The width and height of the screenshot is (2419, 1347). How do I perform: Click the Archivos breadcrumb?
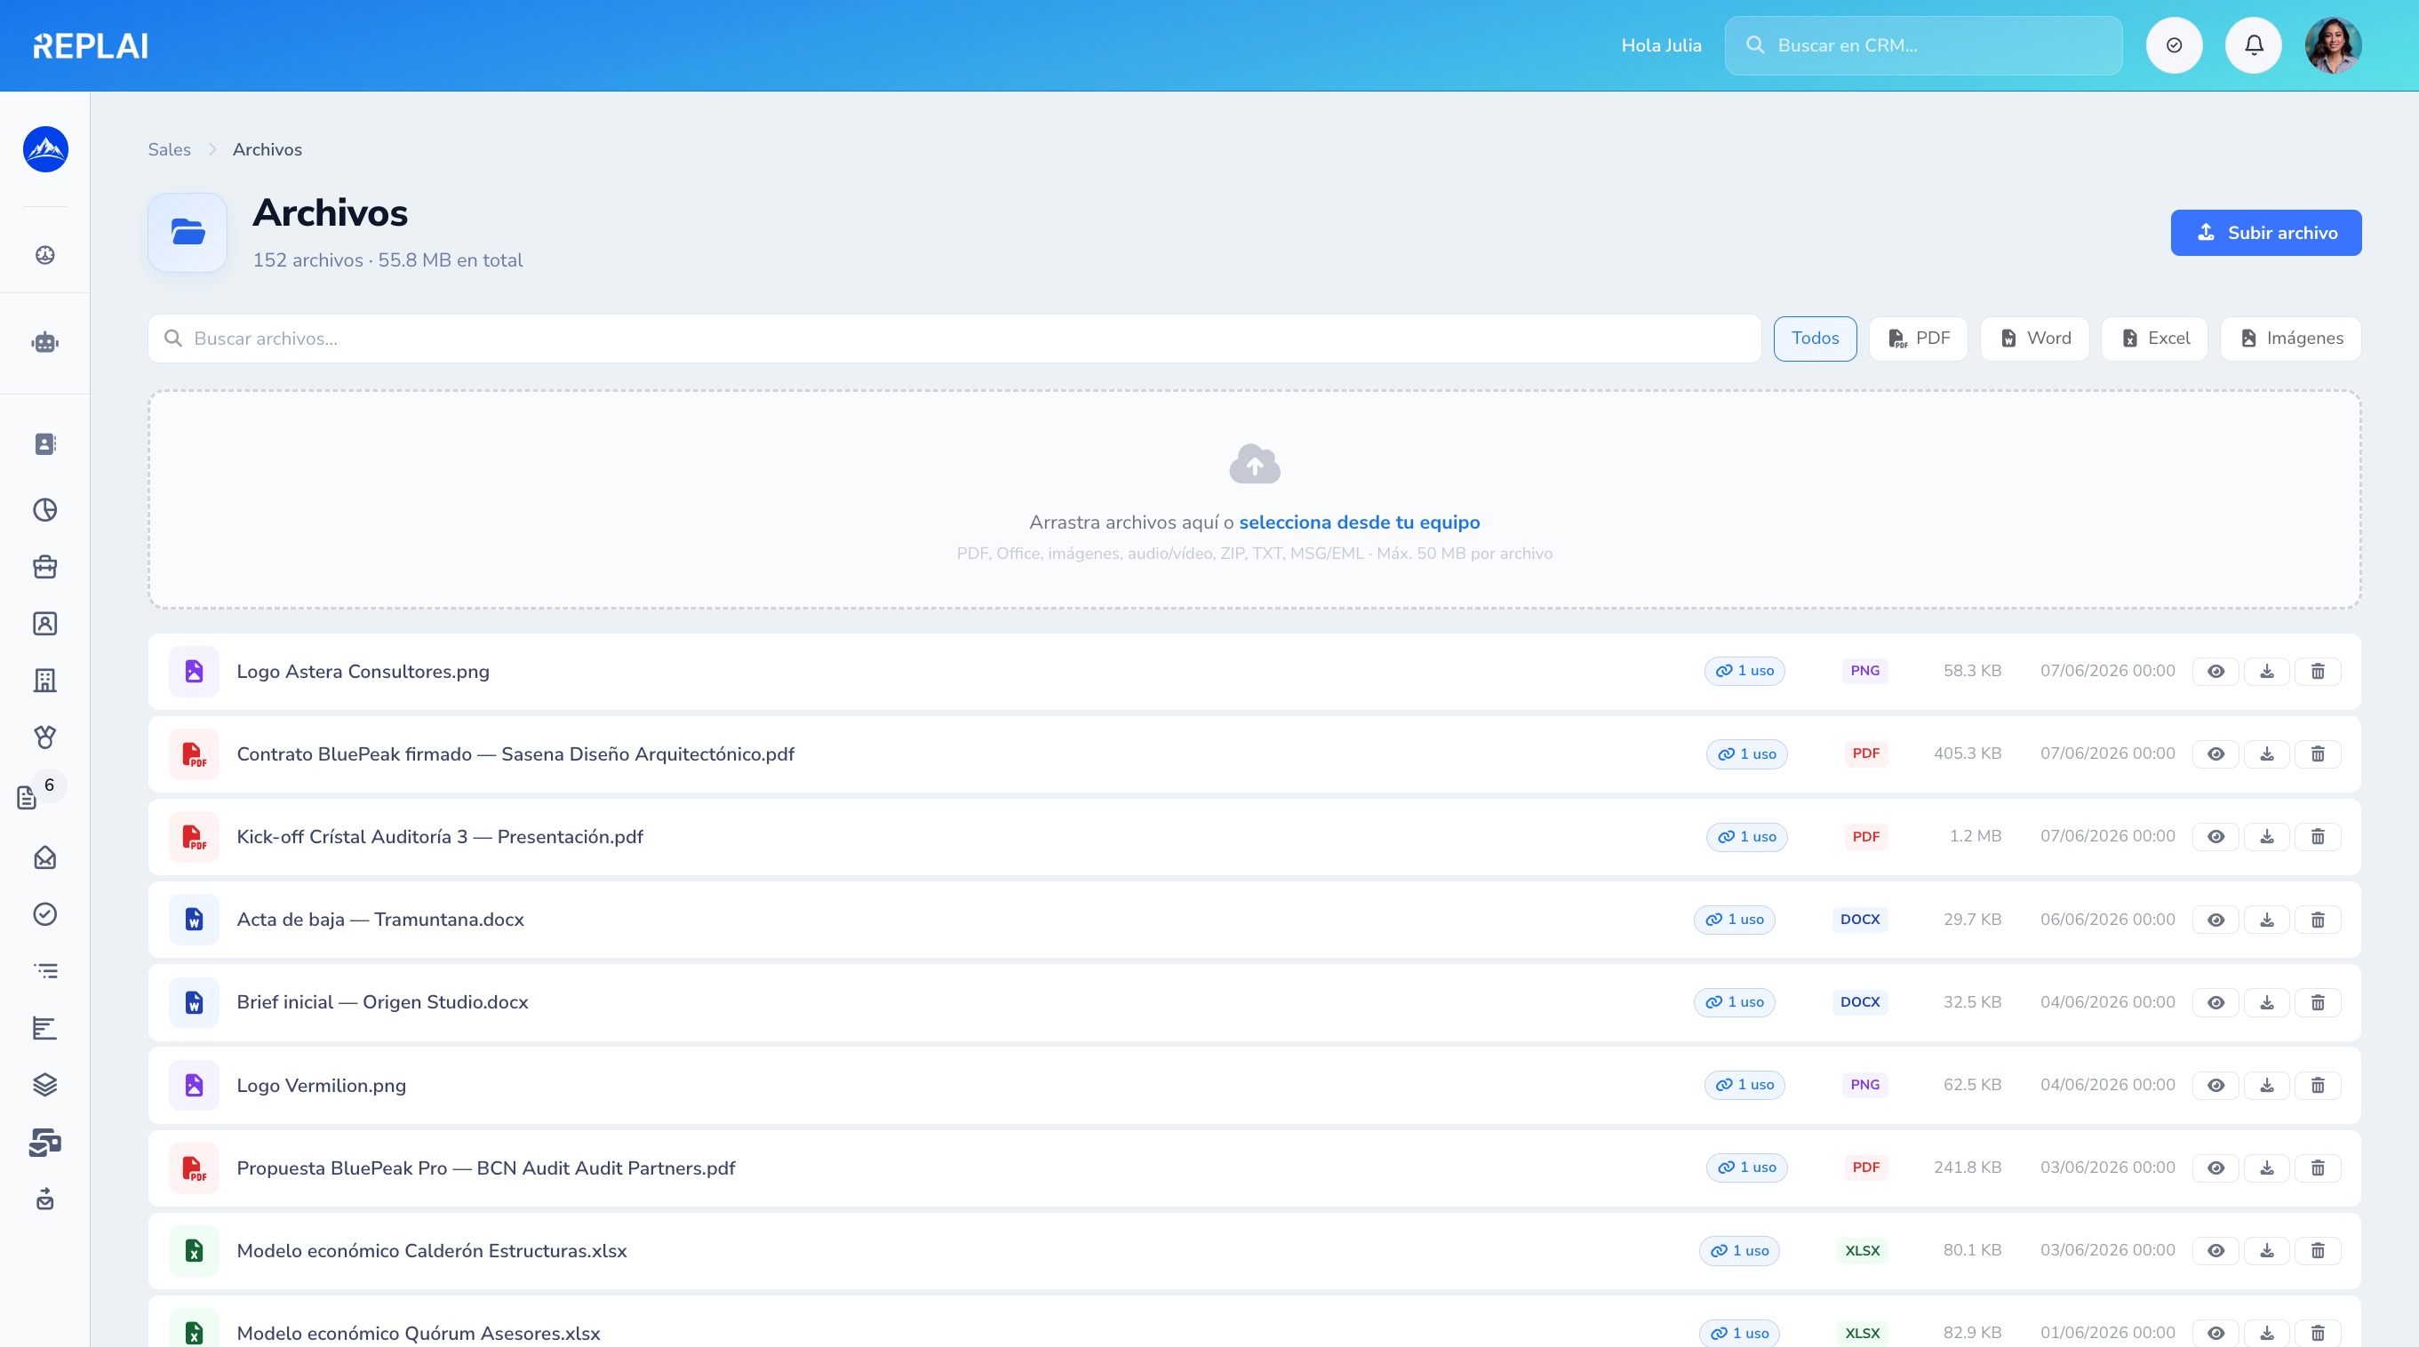(x=267, y=149)
